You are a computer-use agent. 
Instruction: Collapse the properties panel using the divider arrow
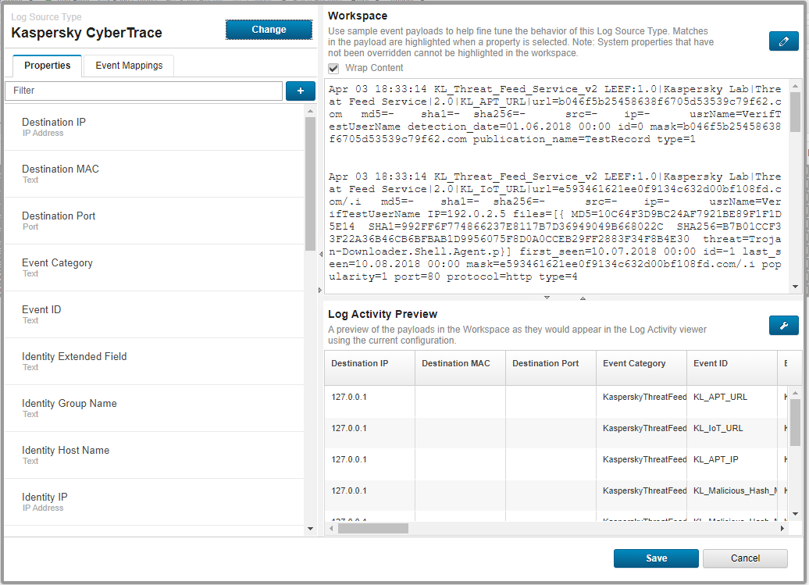[320, 253]
